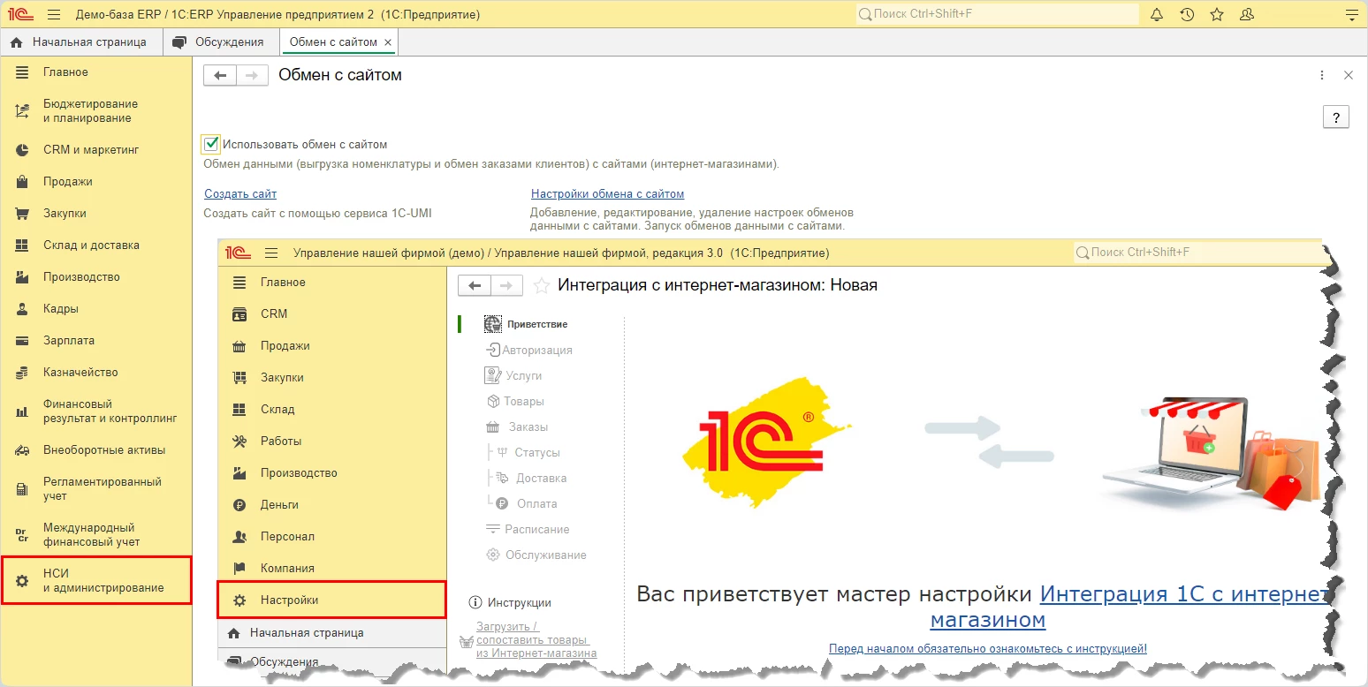Open the main menu in the ERP title bar
The image size is (1368, 687).
click(54, 15)
